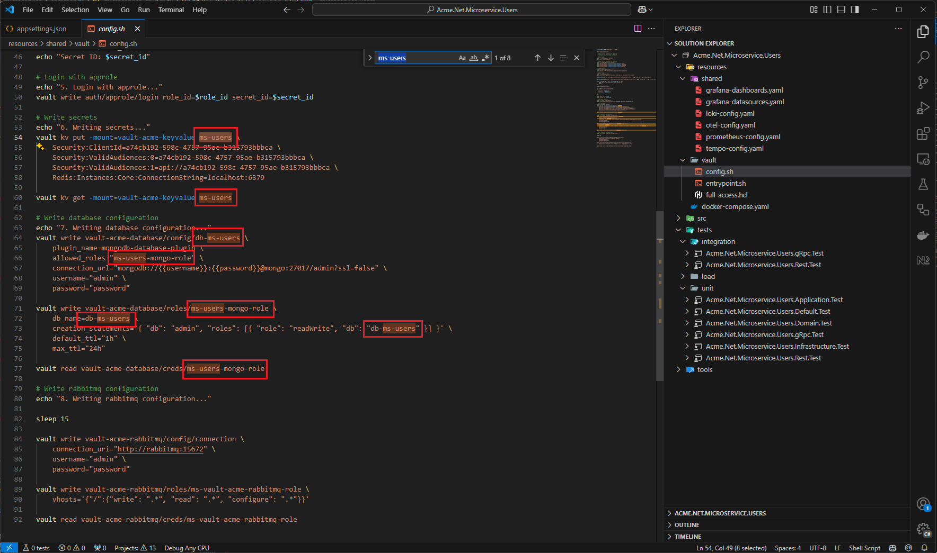Open the Extensions view icon
The image size is (937, 553).
pos(923,133)
